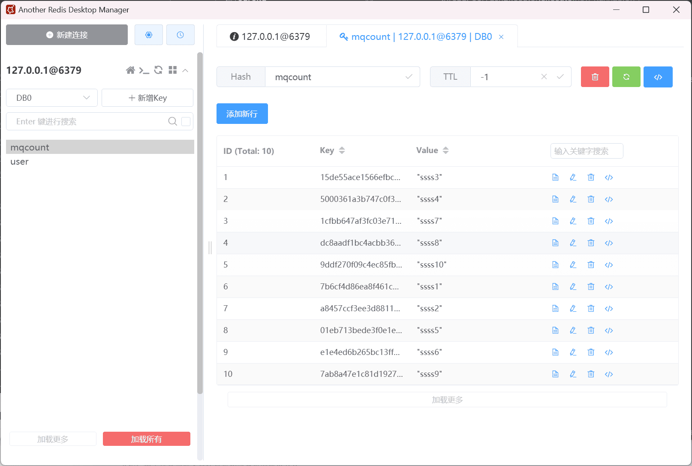The width and height of the screenshot is (692, 466).
Task: Close the mqcount tab
Action: point(501,37)
